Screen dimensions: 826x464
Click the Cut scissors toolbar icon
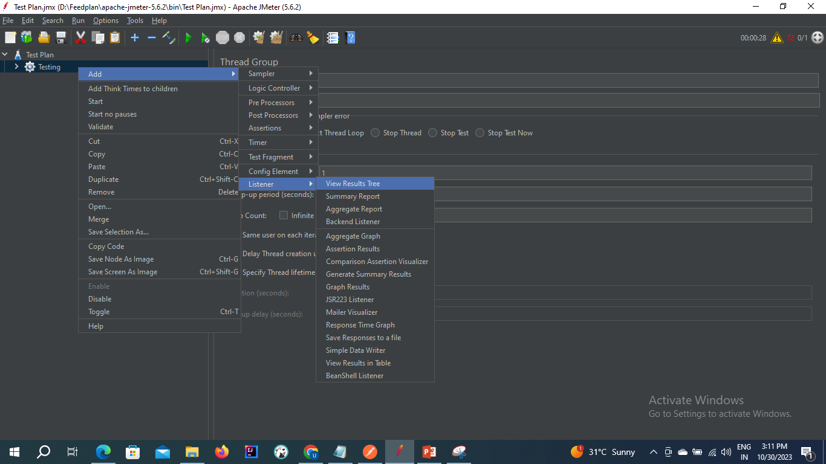[80, 37]
